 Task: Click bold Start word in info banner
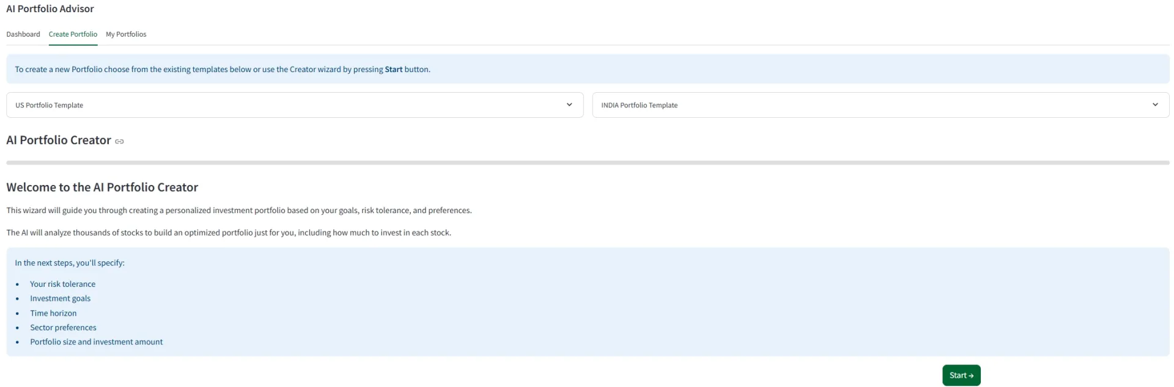(x=393, y=70)
